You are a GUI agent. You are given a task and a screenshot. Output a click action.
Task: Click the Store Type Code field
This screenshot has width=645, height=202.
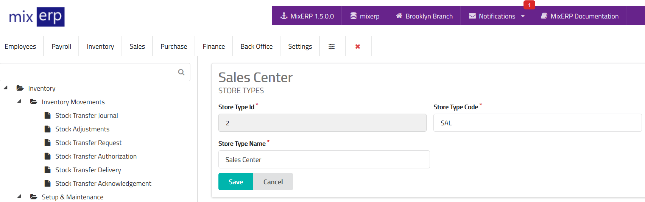pos(537,123)
